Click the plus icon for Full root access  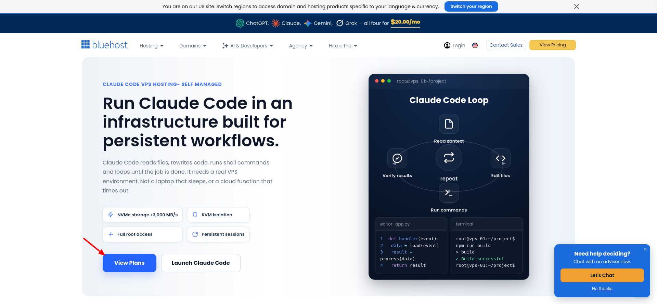tap(111, 234)
